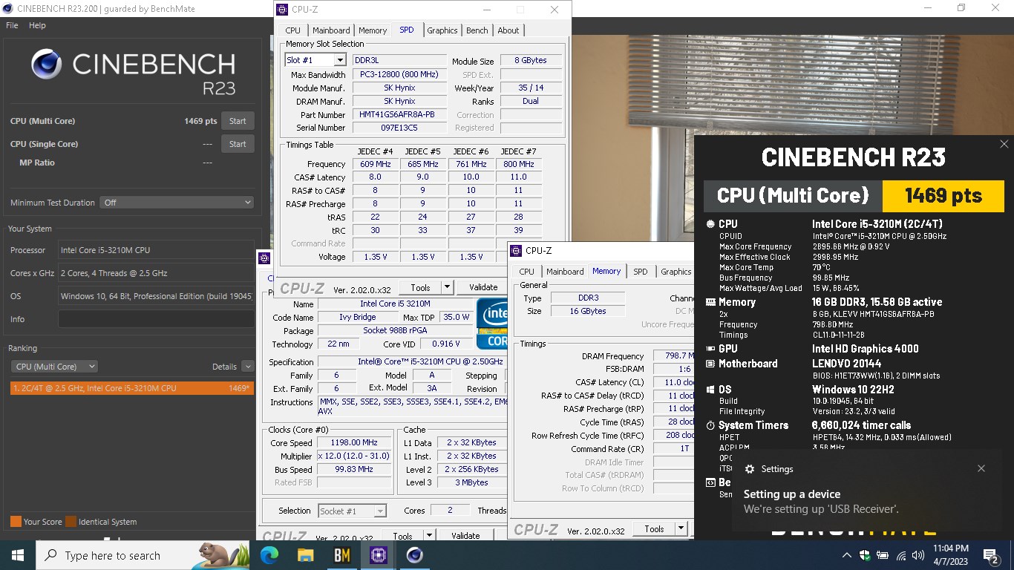
Task: Click the Your Score orange legend swatch
Action: pos(16,522)
